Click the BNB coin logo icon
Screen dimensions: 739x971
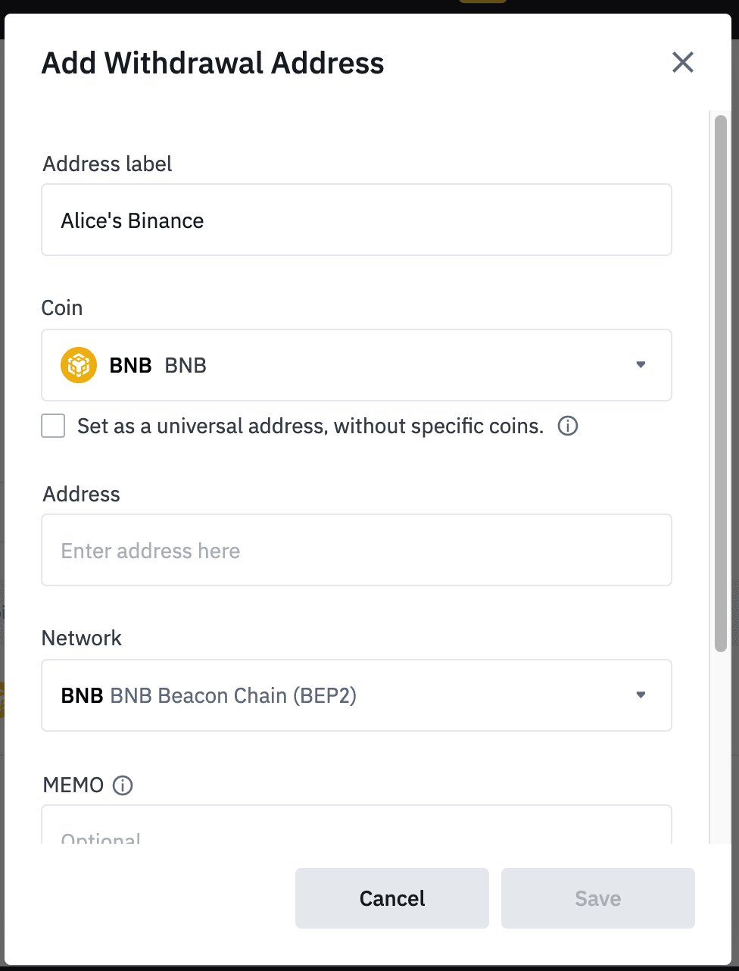click(x=79, y=365)
